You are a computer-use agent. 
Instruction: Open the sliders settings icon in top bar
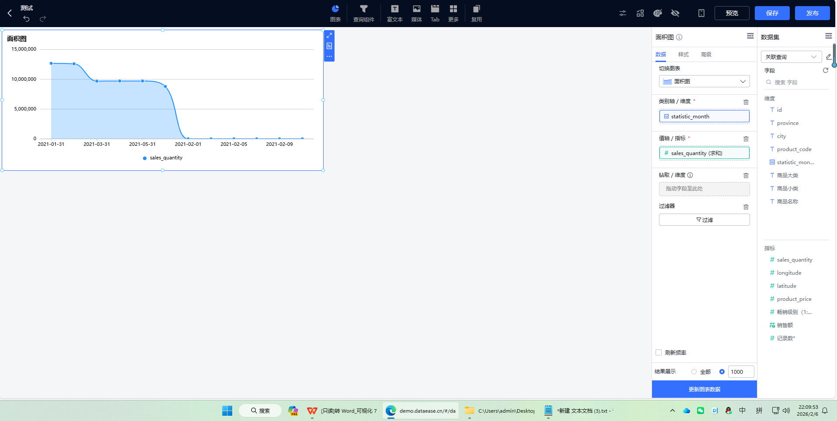point(623,13)
